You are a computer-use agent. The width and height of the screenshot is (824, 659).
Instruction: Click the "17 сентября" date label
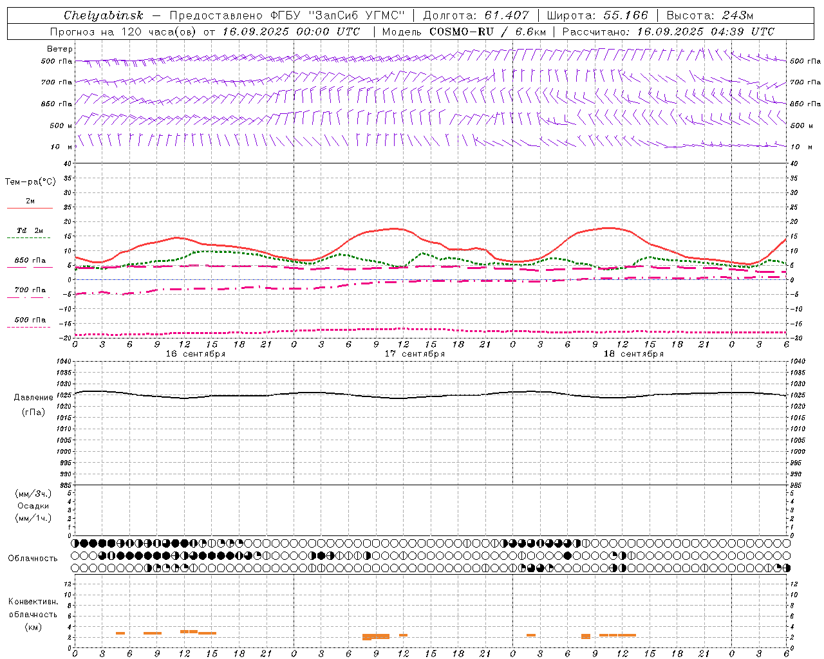[415, 354]
